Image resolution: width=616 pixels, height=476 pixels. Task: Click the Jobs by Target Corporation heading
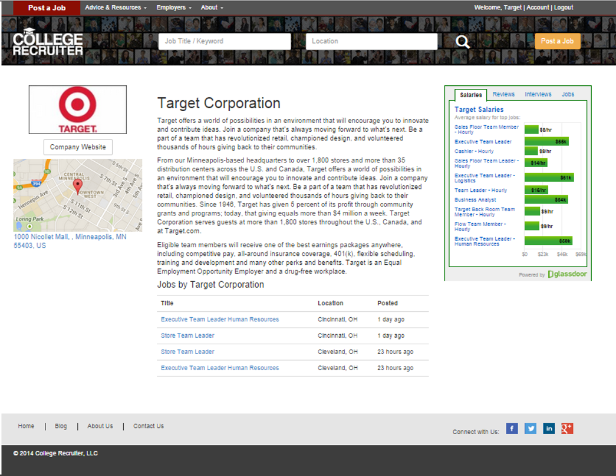click(210, 285)
